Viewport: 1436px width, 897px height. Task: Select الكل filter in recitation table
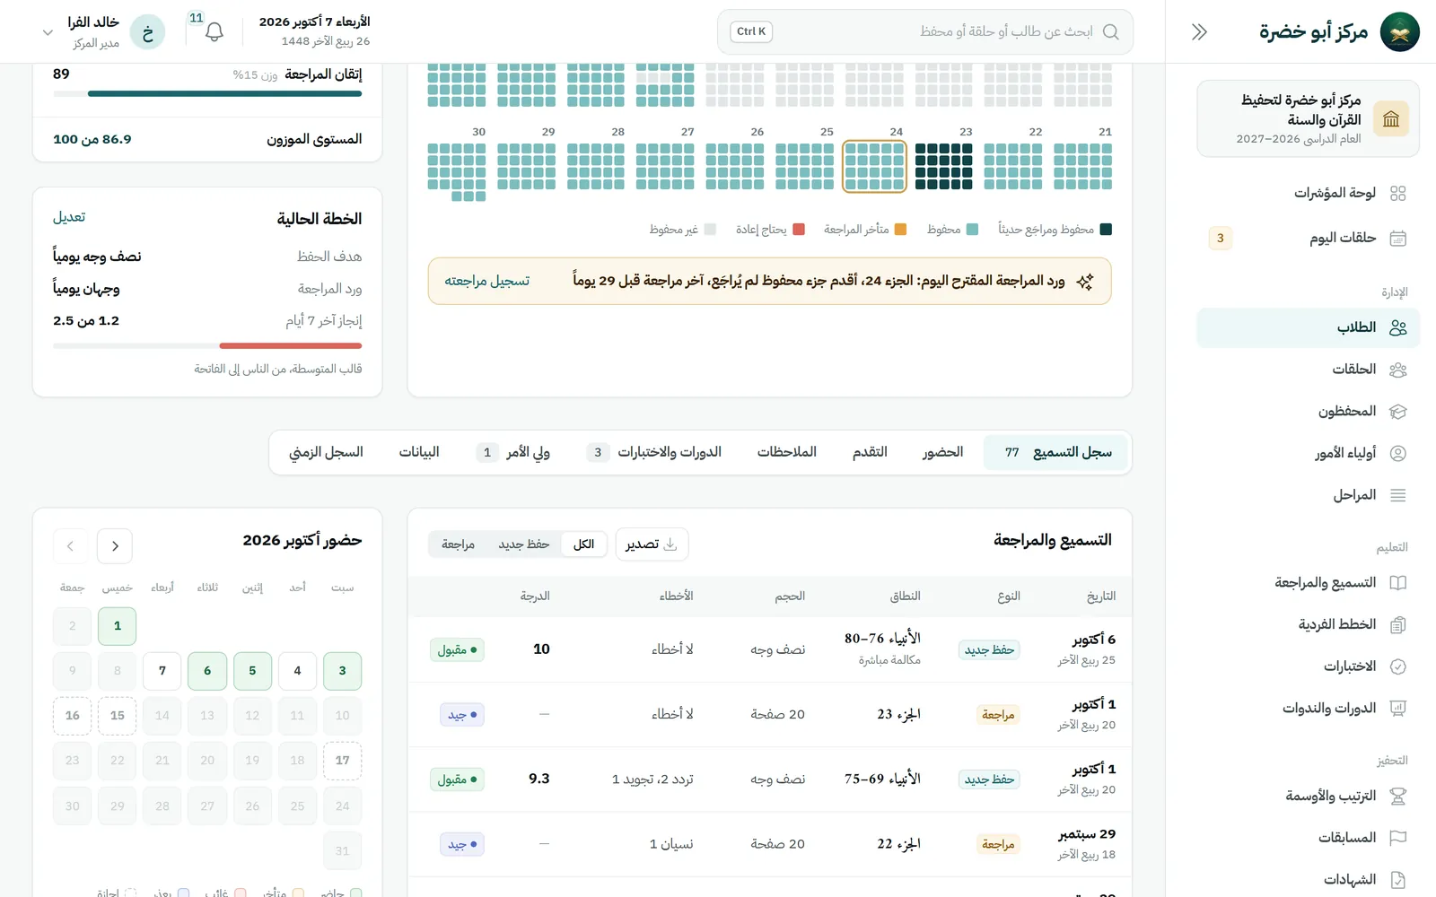click(583, 544)
